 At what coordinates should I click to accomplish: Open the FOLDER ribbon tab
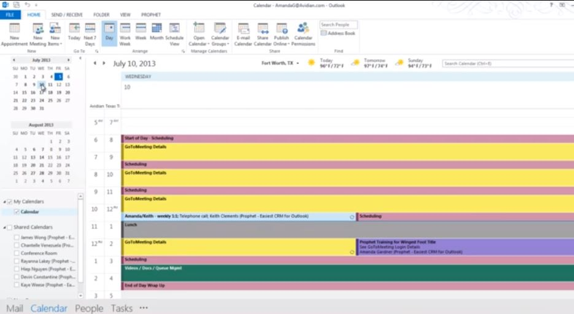(x=101, y=15)
